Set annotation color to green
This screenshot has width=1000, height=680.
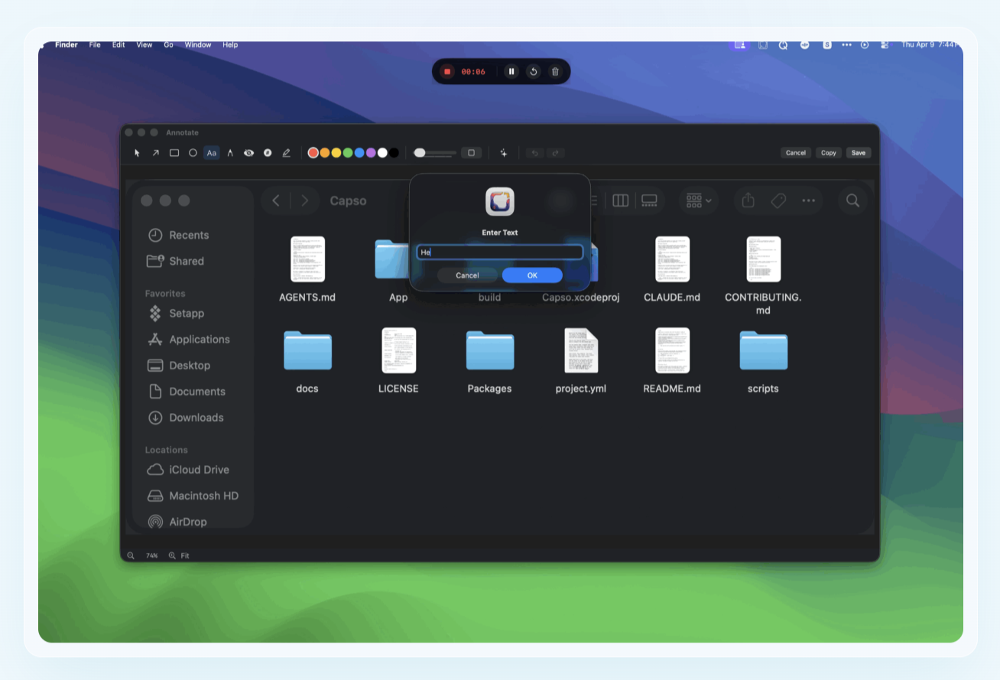348,153
